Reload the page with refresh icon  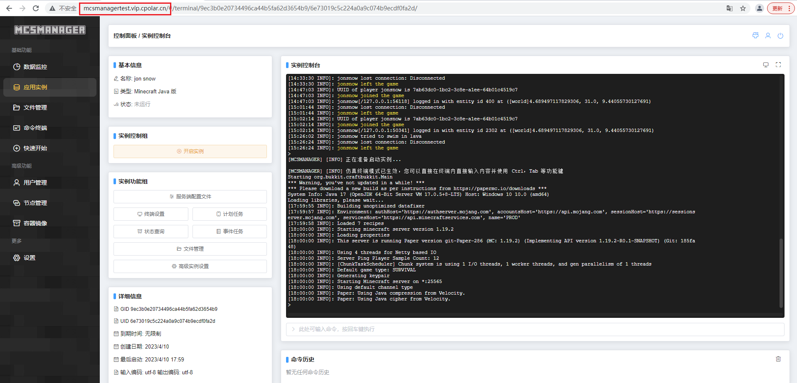click(36, 8)
